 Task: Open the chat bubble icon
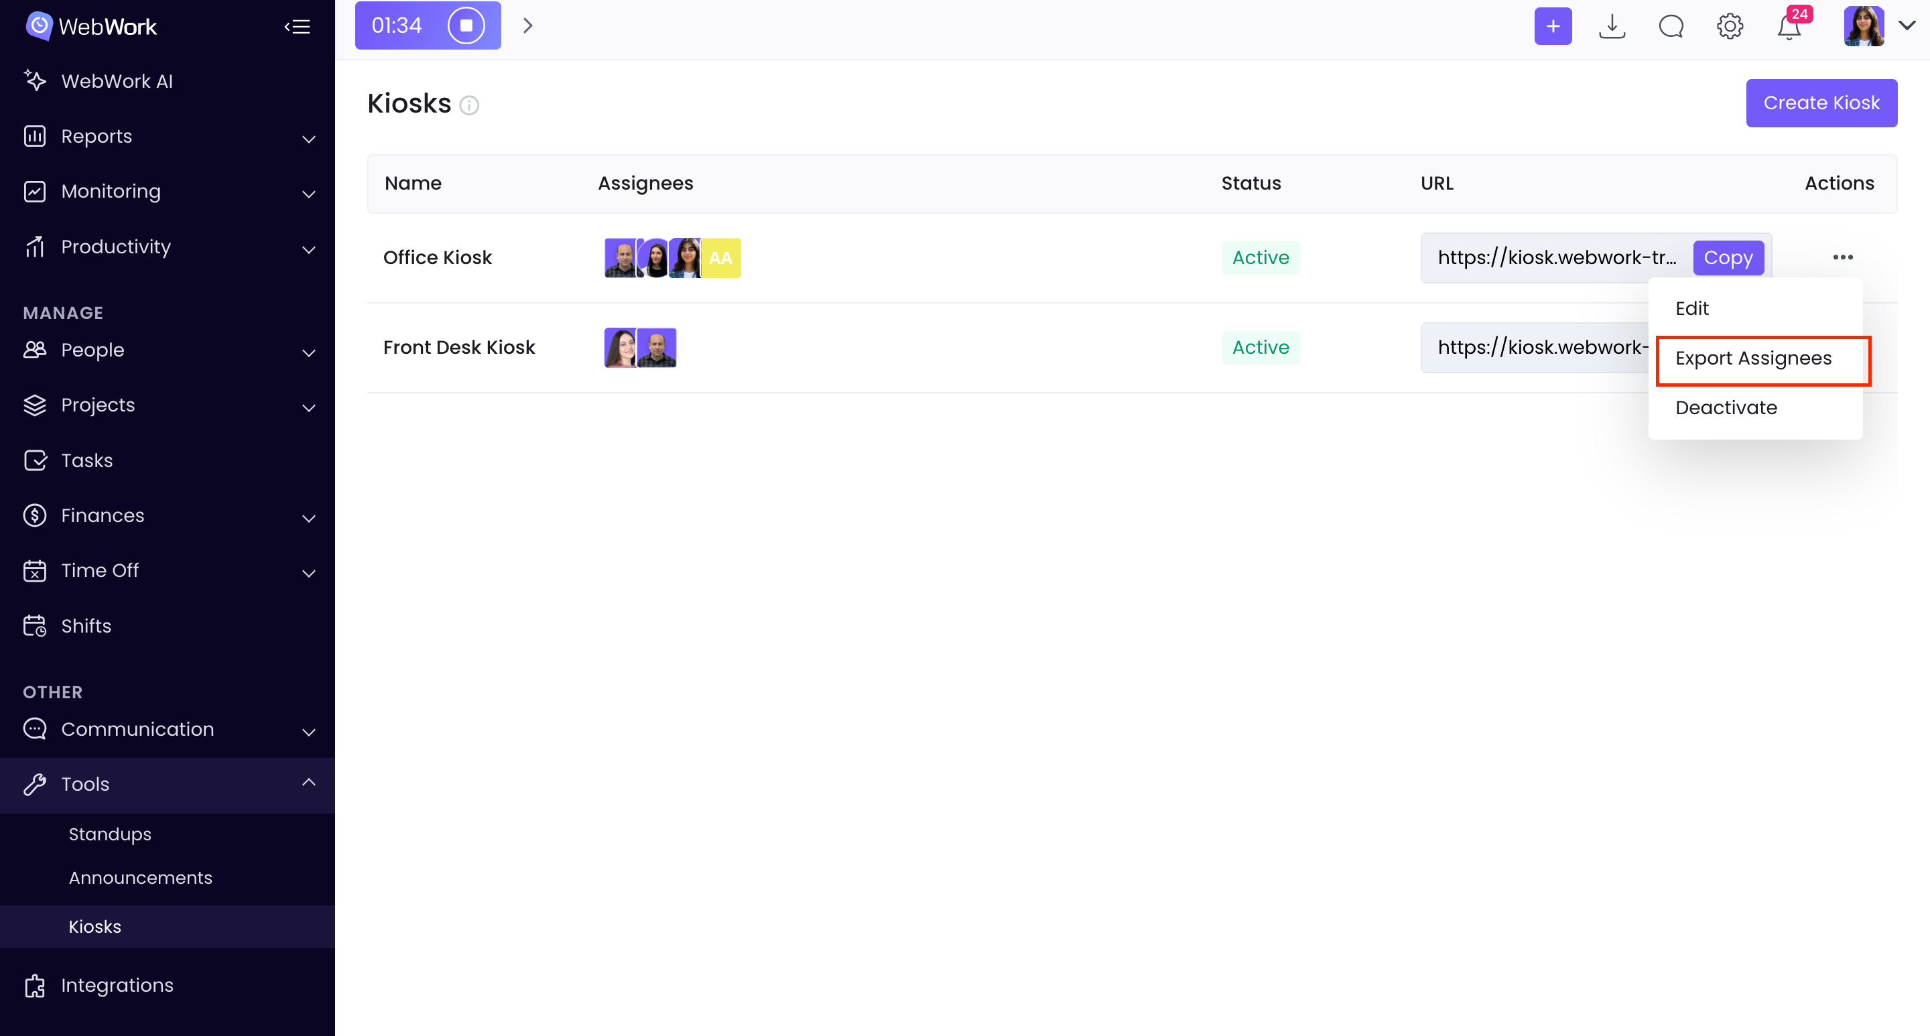click(1671, 26)
